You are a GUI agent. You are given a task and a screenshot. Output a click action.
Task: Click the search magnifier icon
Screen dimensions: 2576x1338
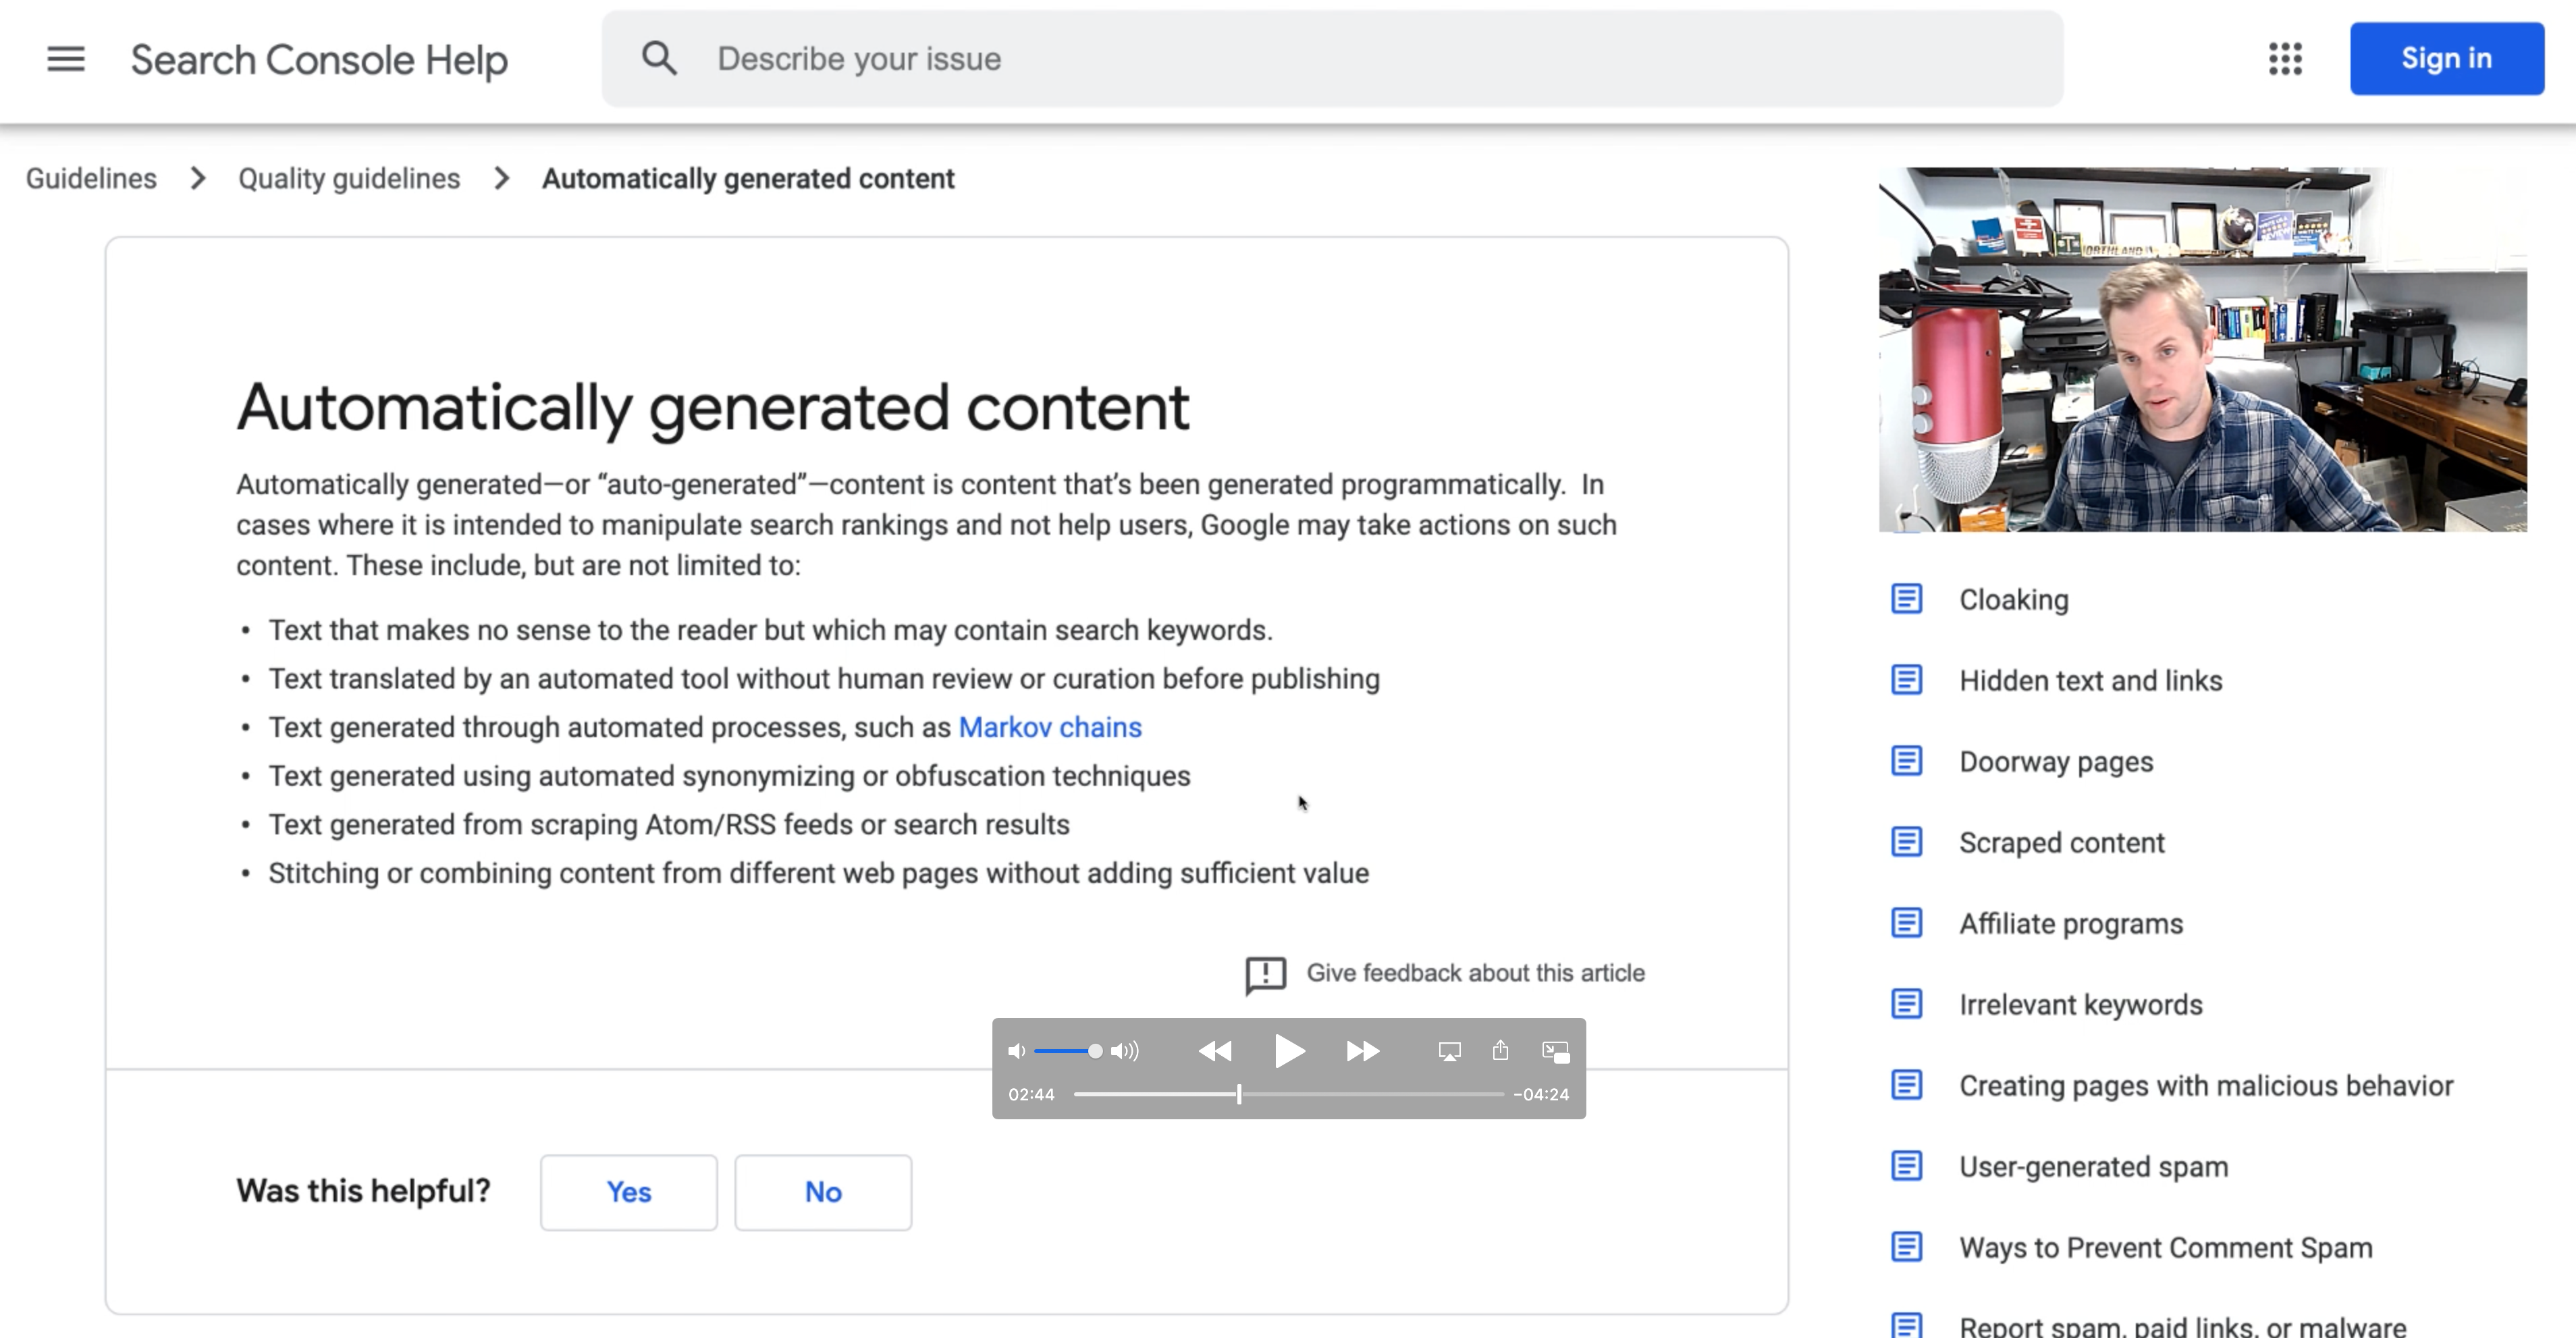click(659, 59)
